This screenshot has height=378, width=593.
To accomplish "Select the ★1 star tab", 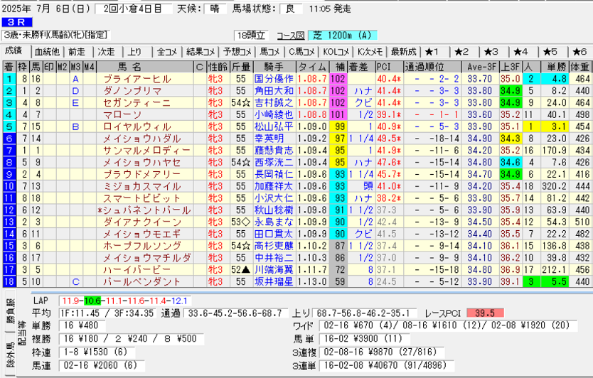I will pyautogui.click(x=432, y=52).
